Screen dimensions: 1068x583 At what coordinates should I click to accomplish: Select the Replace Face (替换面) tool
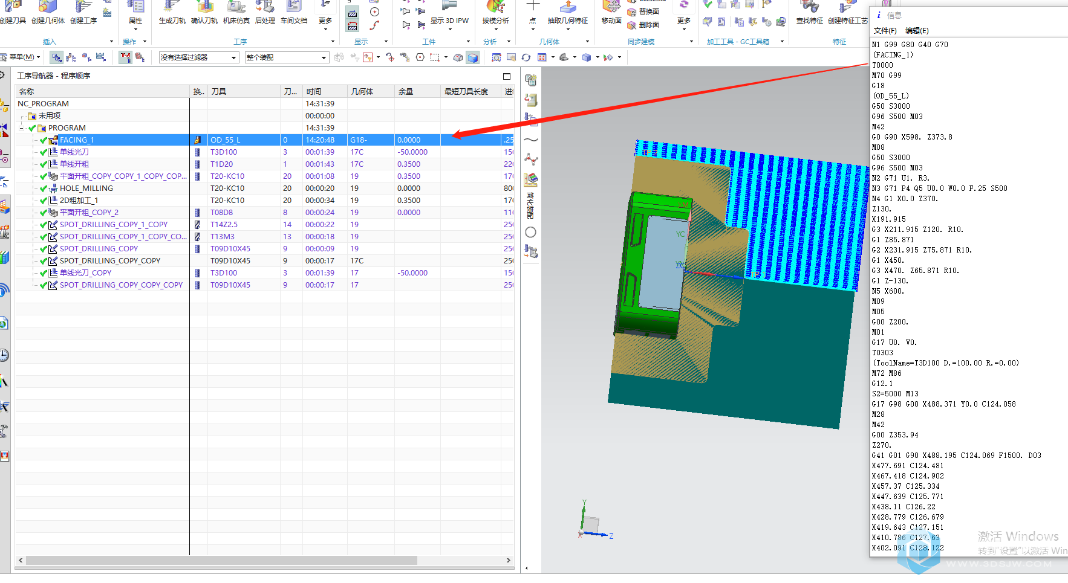coord(643,11)
